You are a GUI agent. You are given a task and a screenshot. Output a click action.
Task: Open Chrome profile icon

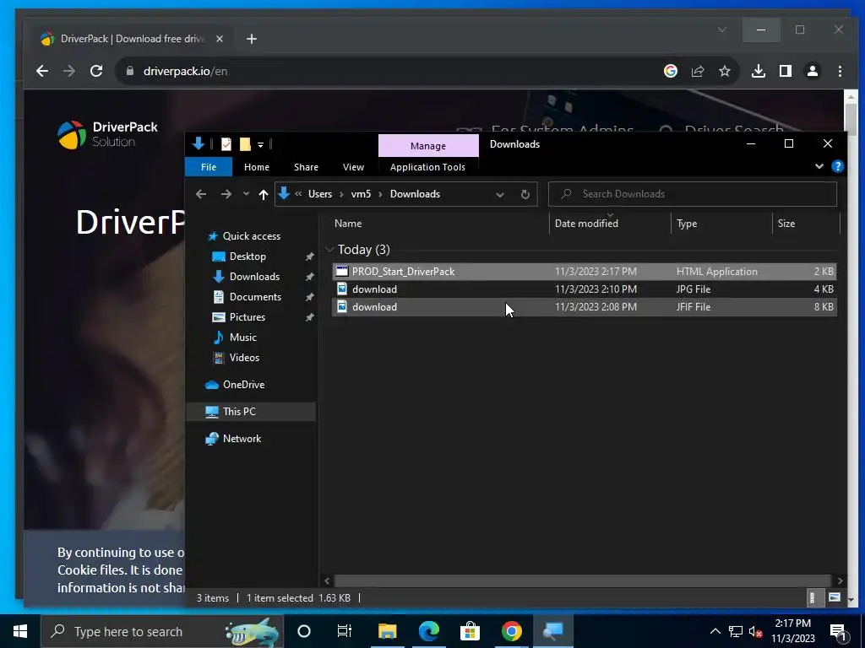(x=812, y=71)
